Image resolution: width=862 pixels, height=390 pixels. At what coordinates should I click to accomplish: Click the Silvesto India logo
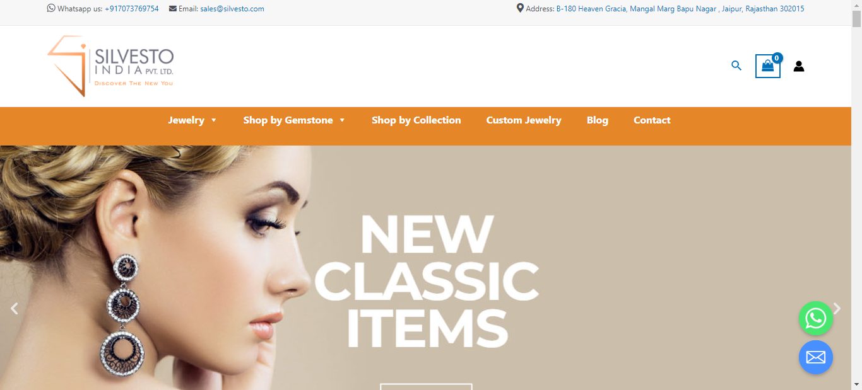[x=110, y=66]
